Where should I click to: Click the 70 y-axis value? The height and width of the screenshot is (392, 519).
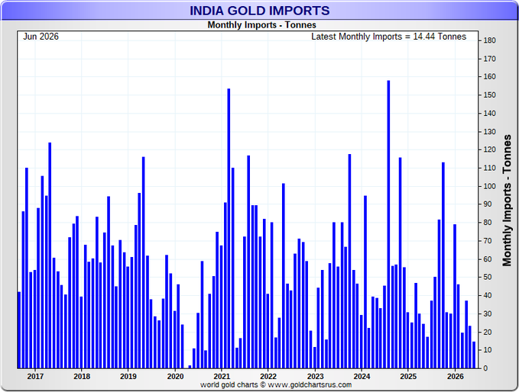pos(488,241)
